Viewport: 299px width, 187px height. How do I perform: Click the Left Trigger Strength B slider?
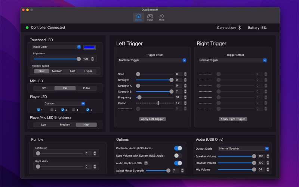coord(155,92)
